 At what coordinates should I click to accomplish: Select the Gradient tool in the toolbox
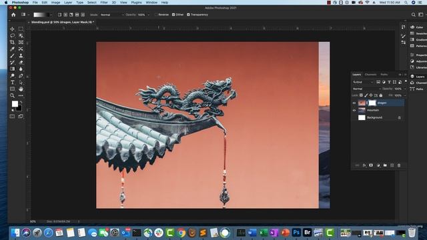point(12,69)
